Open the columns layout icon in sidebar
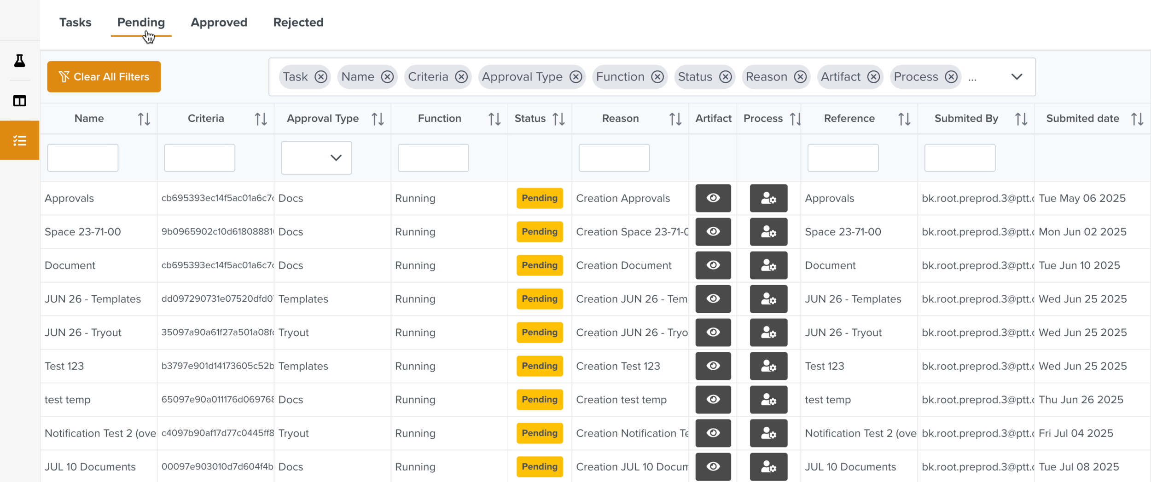Screen dimensions: 1151x482 click(19, 101)
